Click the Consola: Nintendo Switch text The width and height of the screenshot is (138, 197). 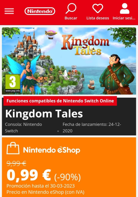click(24, 128)
